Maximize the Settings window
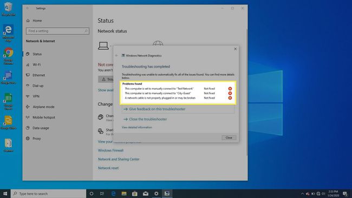Image resolution: width=352 pixels, height=198 pixels. point(232,8)
